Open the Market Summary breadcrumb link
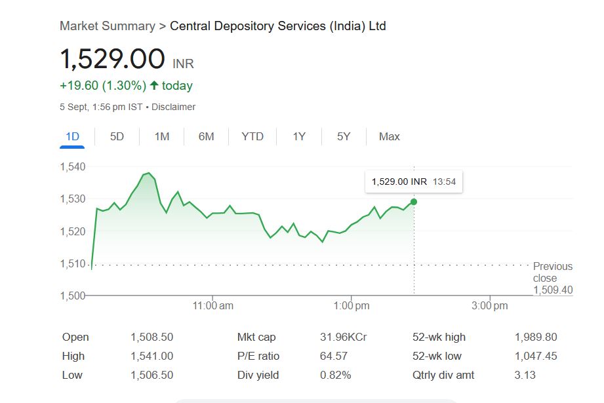The image size is (604, 403). (x=108, y=26)
